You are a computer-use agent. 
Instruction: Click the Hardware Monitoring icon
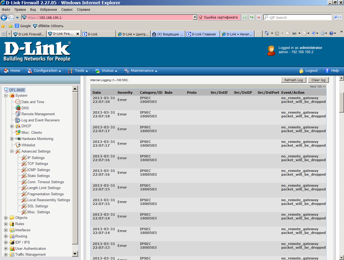pos(18,139)
